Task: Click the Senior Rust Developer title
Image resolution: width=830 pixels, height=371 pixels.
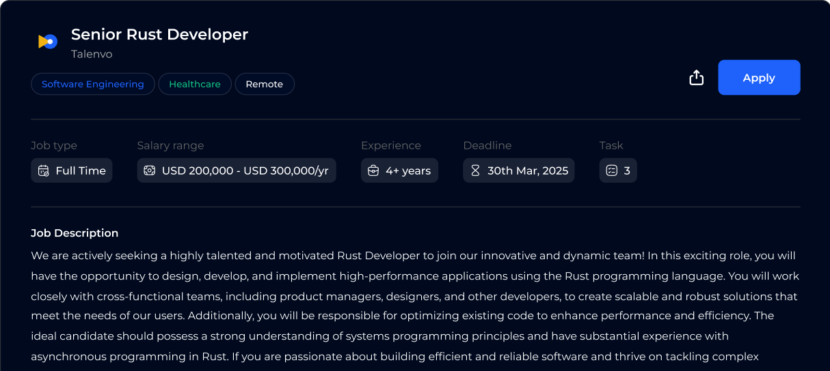Action: coord(159,34)
